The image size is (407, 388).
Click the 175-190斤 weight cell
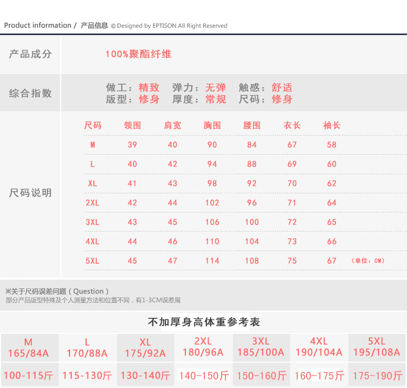tap(378, 376)
